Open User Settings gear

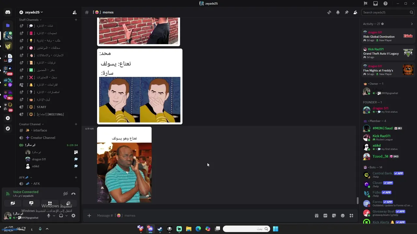click(x=73, y=215)
